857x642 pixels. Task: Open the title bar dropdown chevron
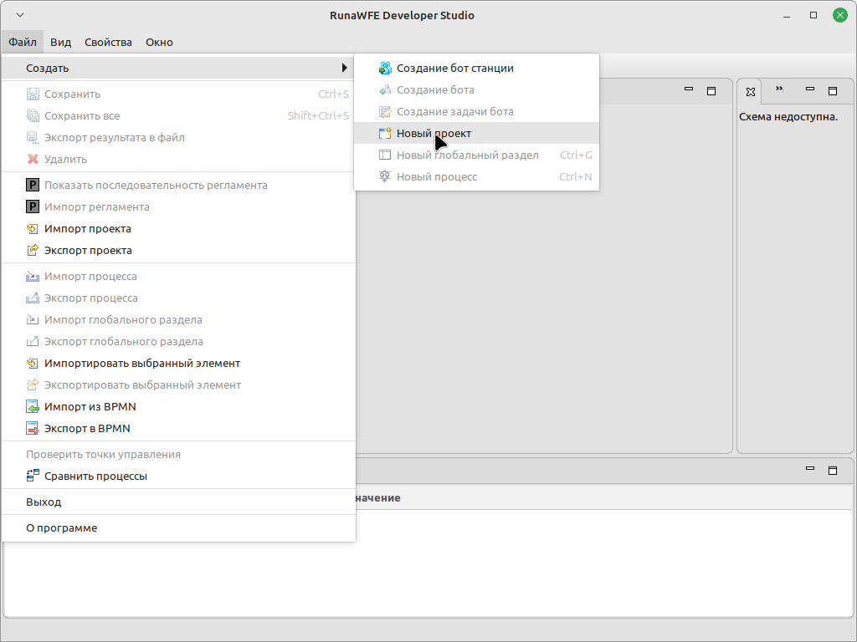20,15
